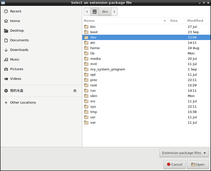Click the 20 Jul modified date

pos(192,59)
